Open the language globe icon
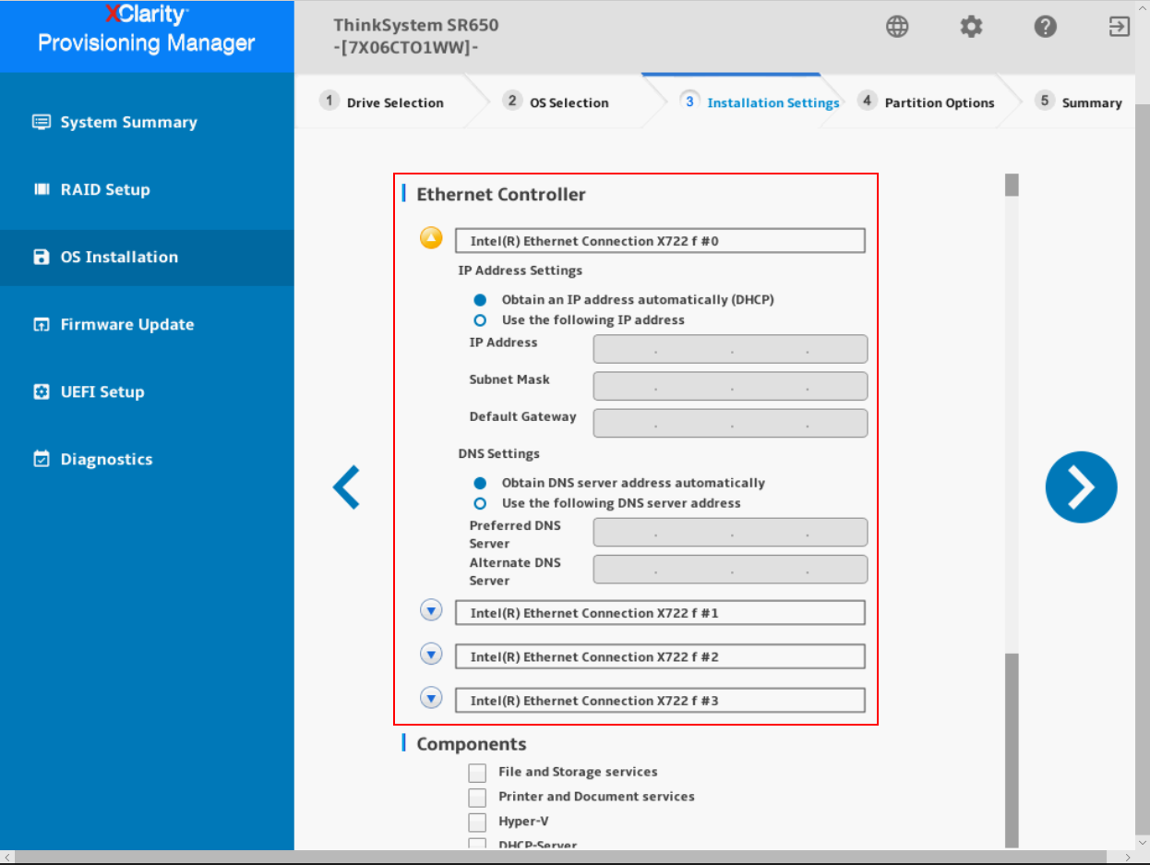Viewport: 1150px width, 865px height. tap(897, 27)
